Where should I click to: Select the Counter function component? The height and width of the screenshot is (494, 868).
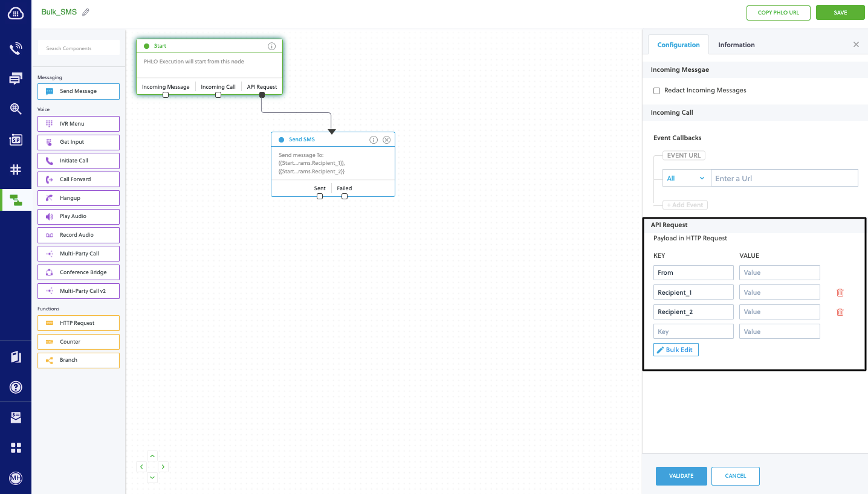tap(78, 341)
